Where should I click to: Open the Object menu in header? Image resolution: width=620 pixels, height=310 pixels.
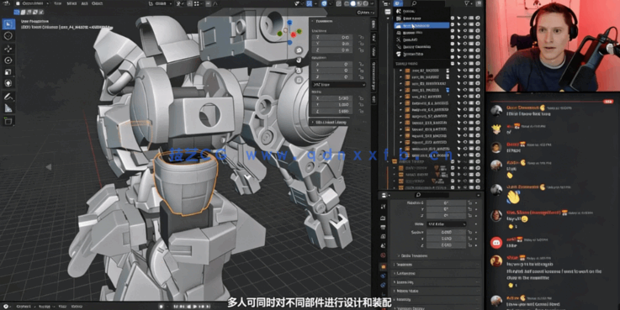point(98,3)
